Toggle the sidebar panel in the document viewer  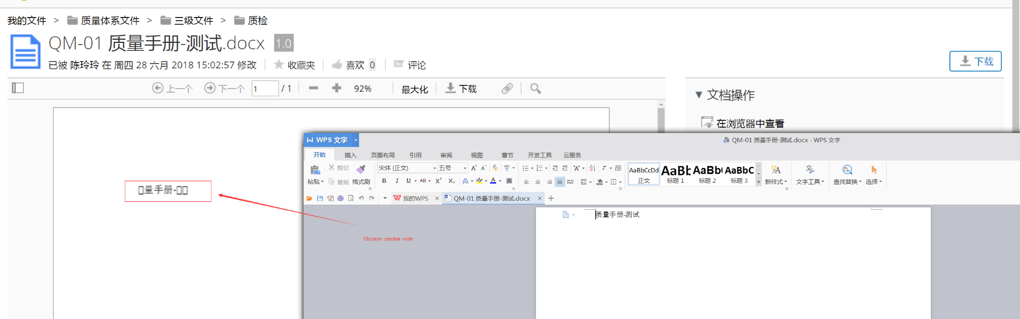[18, 88]
